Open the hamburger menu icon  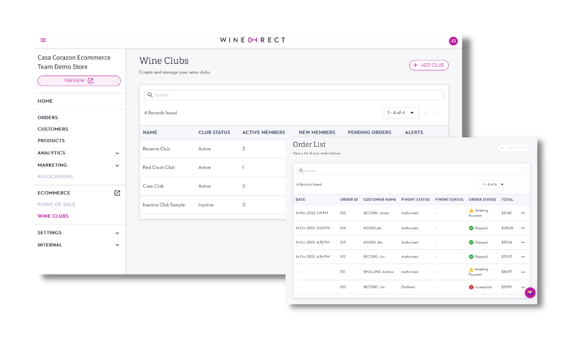(x=43, y=40)
